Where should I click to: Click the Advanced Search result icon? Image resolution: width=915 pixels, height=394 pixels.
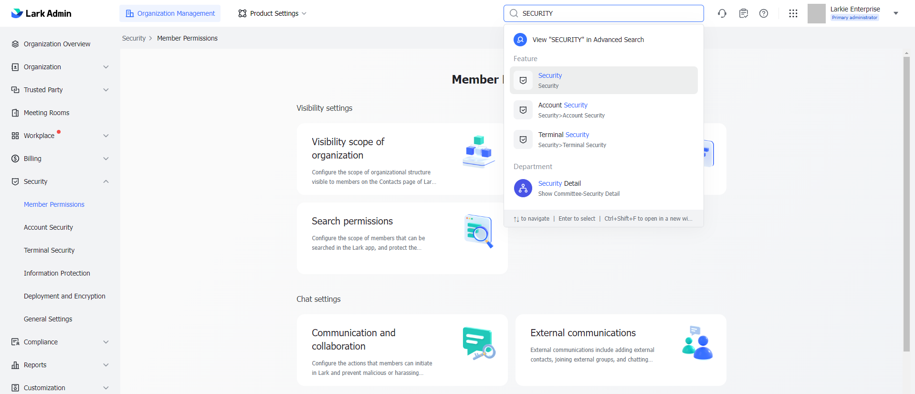pos(520,40)
